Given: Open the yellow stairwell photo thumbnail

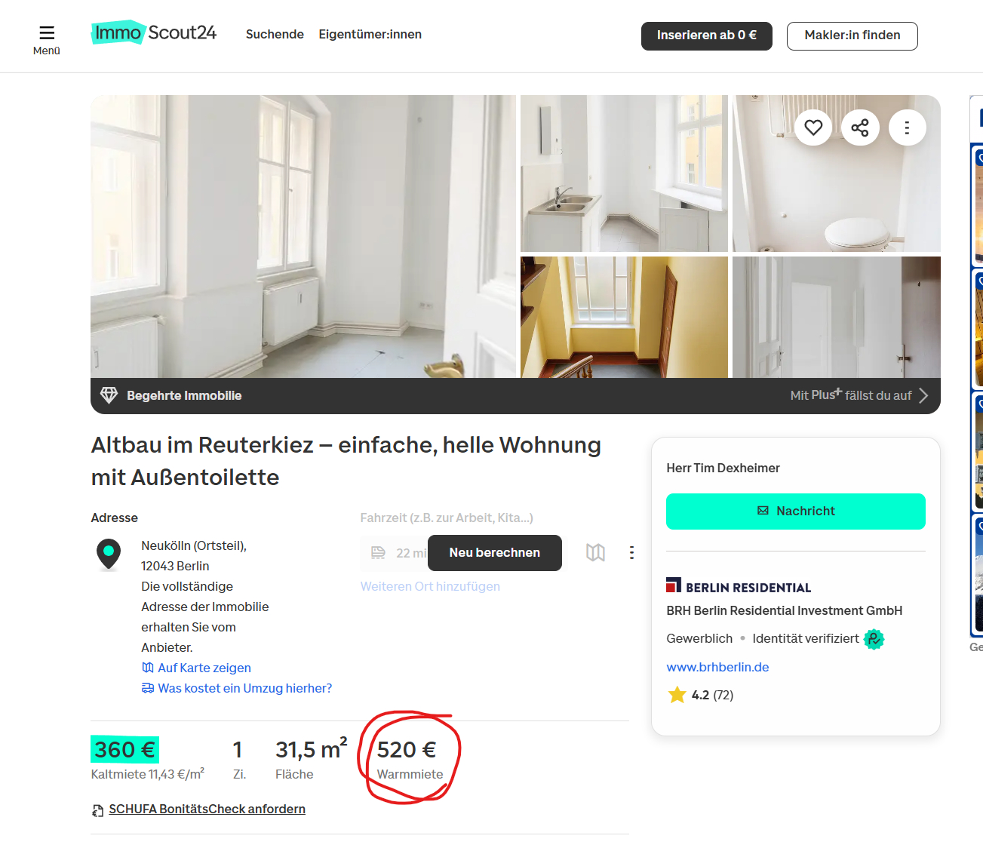Looking at the screenshot, I should [624, 317].
